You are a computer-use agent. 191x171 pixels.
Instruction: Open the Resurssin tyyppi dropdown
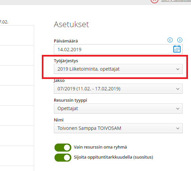coord(118,108)
